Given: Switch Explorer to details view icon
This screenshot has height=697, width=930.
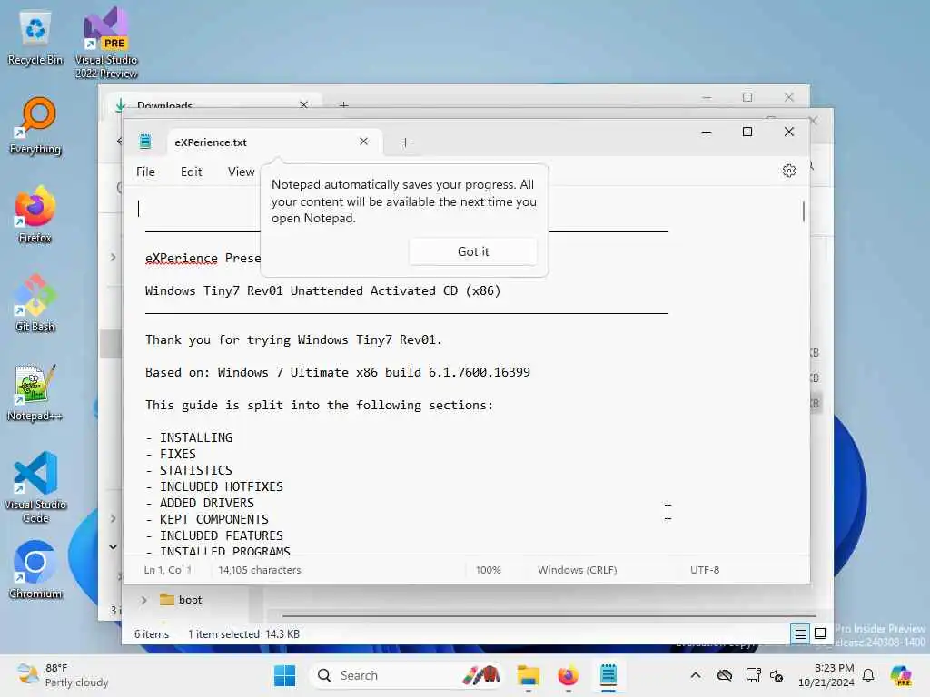Looking at the screenshot, I should coord(800,634).
